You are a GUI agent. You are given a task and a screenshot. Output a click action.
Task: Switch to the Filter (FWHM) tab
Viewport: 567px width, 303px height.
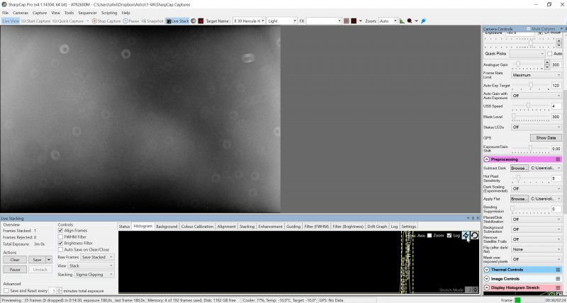point(316,227)
